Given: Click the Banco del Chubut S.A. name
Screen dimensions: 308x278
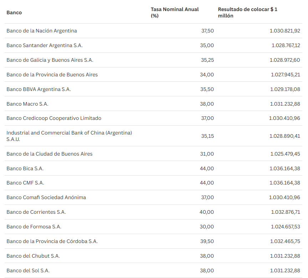Looking at the screenshot, I should tap(33, 256).
